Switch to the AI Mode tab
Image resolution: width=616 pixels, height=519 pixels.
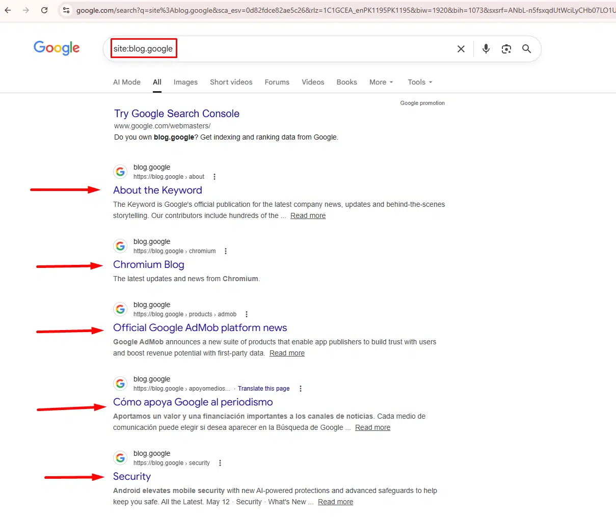tap(127, 82)
